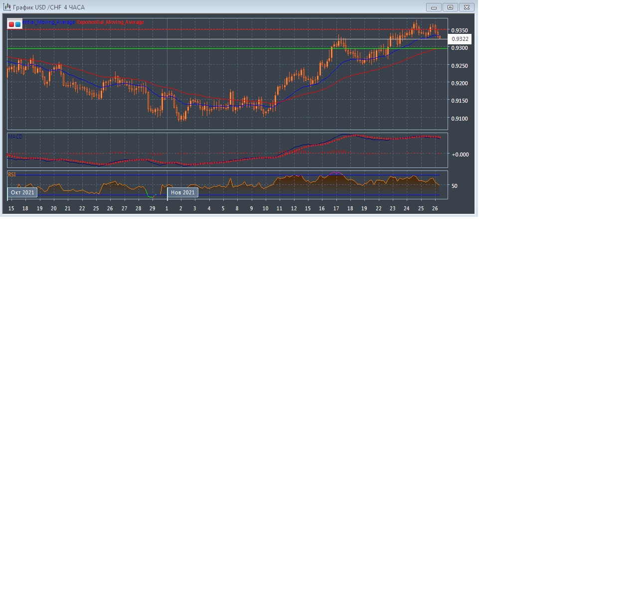
Task: Select the MACD indicator label
Action: (15, 137)
